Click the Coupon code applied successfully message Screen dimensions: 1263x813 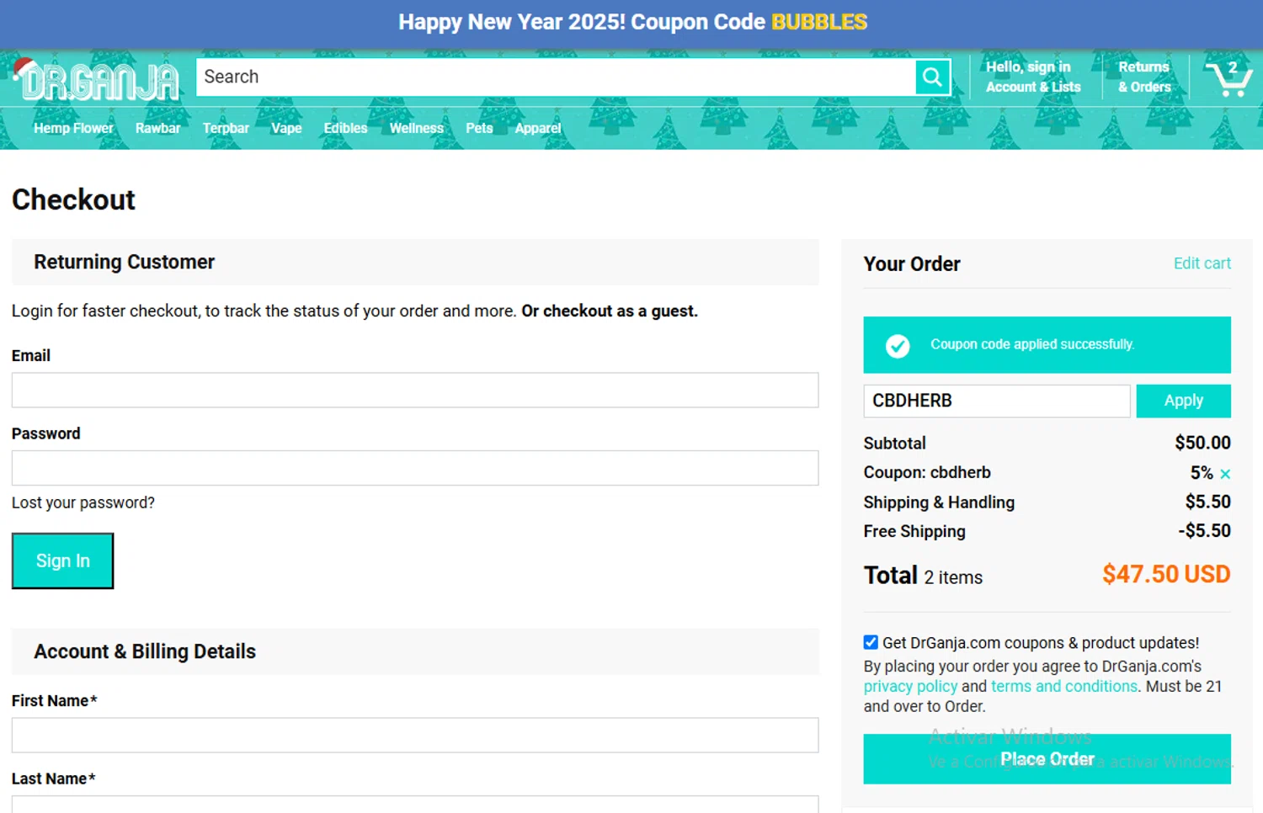point(1032,344)
